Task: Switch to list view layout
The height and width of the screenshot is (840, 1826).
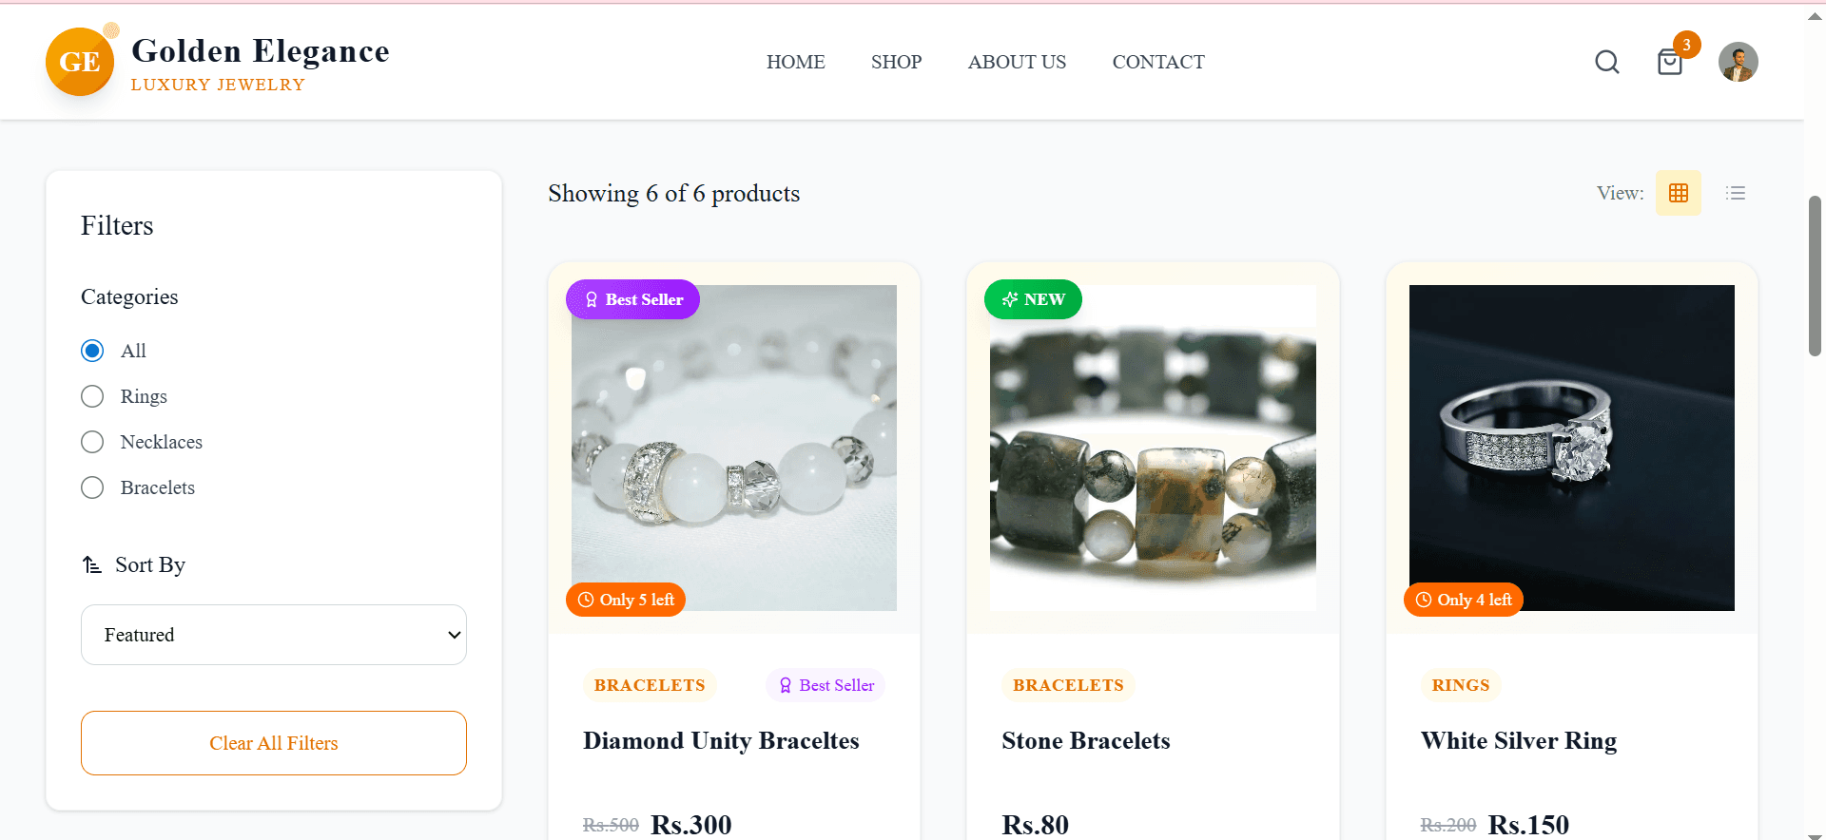Action: click(x=1736, y=193)
